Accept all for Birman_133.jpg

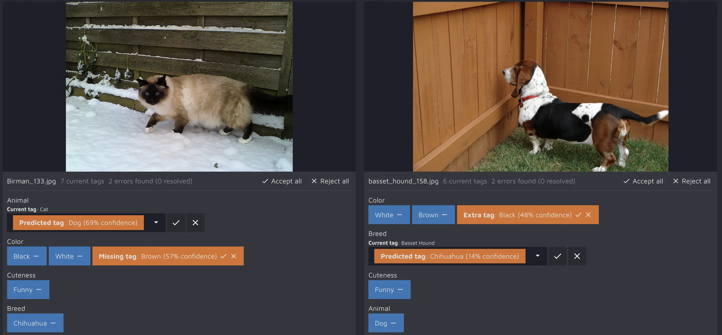282,181
